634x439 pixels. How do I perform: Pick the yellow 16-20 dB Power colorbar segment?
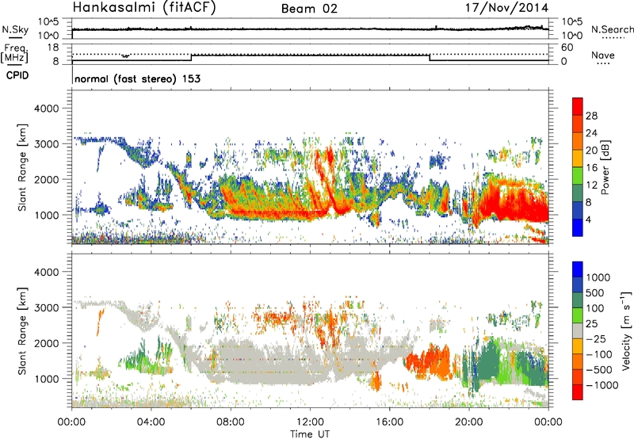tap(578, 158)
